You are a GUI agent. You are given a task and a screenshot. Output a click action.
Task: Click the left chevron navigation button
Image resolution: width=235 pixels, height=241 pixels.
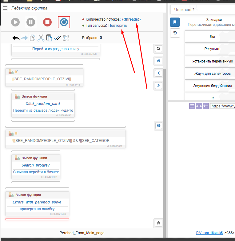158,73
